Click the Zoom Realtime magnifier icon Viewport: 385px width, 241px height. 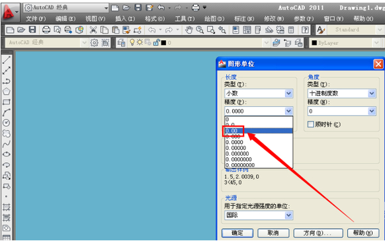point(200,30)
